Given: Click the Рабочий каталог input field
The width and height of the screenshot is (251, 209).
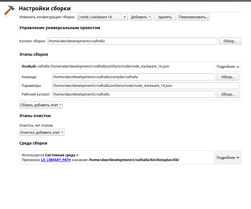Looking at the screenshot, I should point(134,94).
